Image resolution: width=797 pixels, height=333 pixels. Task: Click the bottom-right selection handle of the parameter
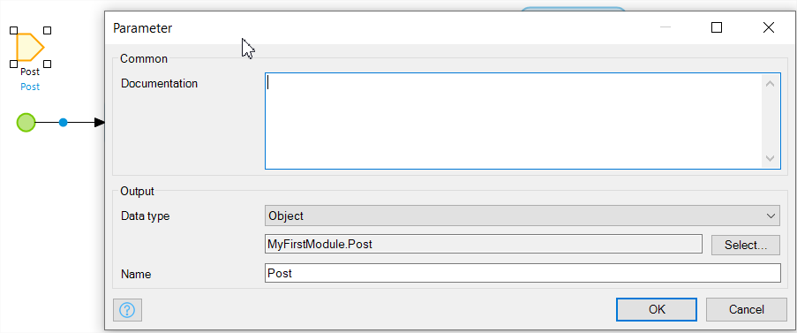[x=47, y=64]
